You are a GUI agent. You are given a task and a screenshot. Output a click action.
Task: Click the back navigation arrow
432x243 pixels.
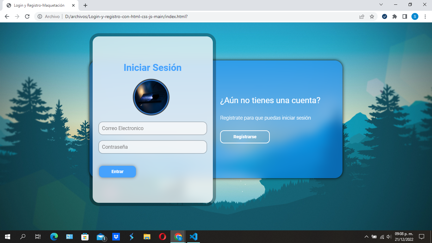point(7,16)
